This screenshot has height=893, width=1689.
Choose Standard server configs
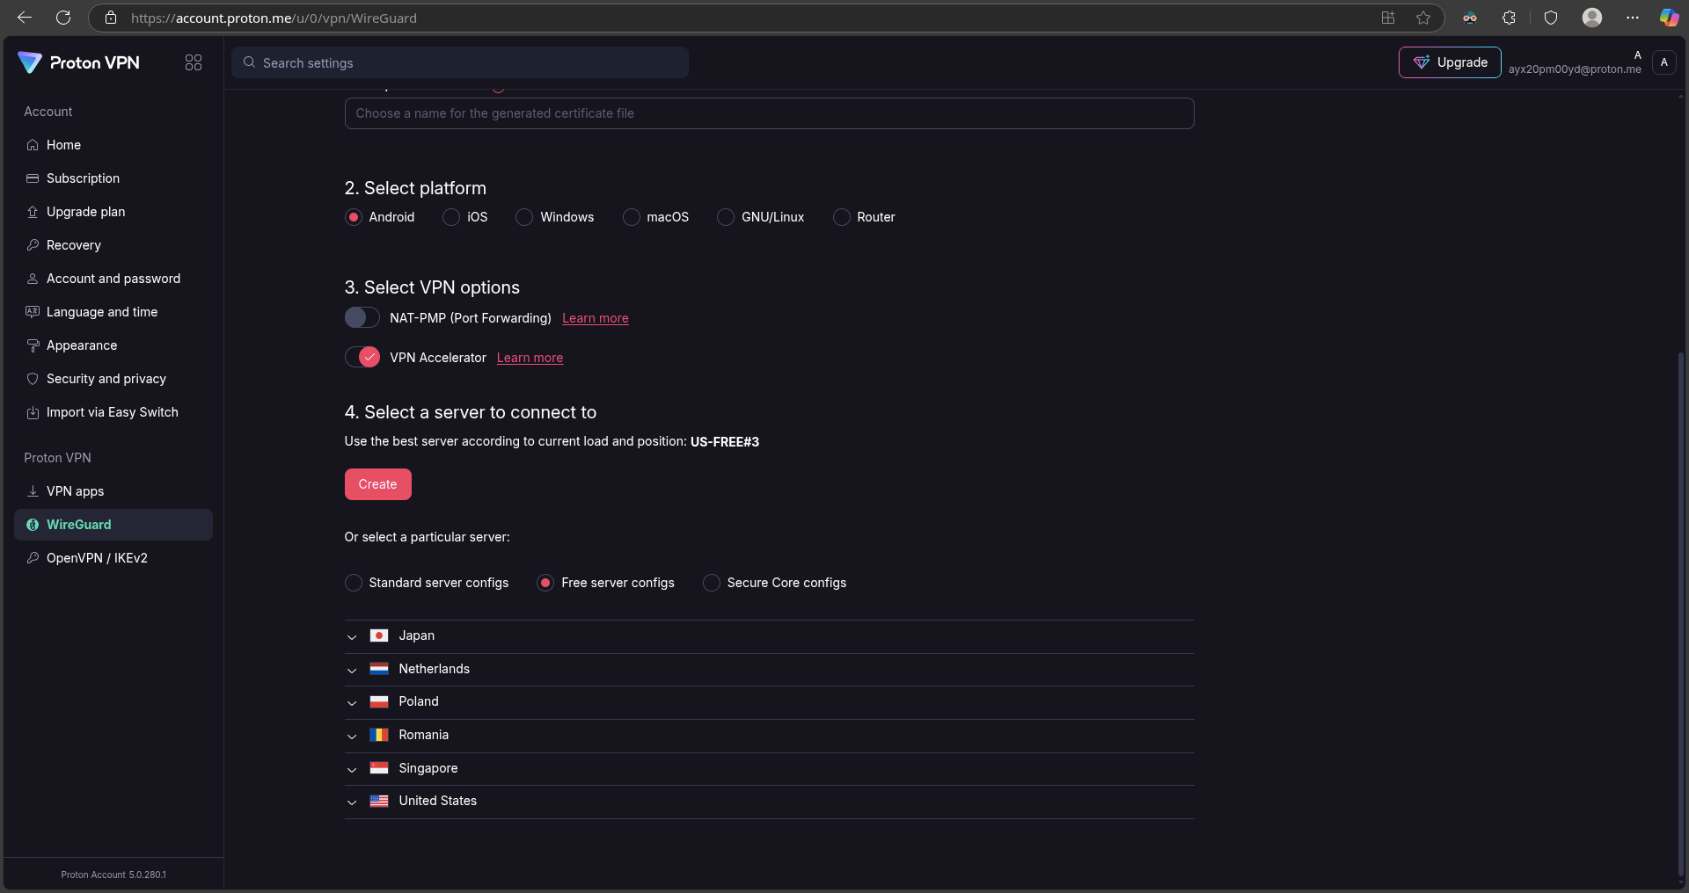coord(354,583)
